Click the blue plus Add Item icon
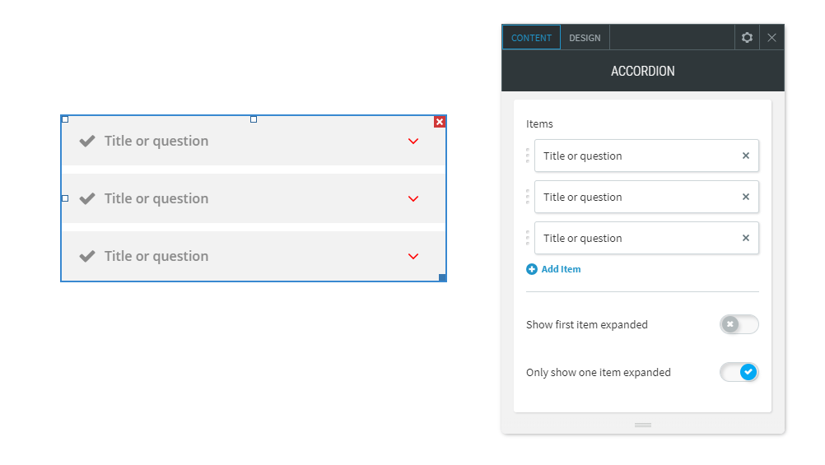825x465 pixels. pos(532,269)
